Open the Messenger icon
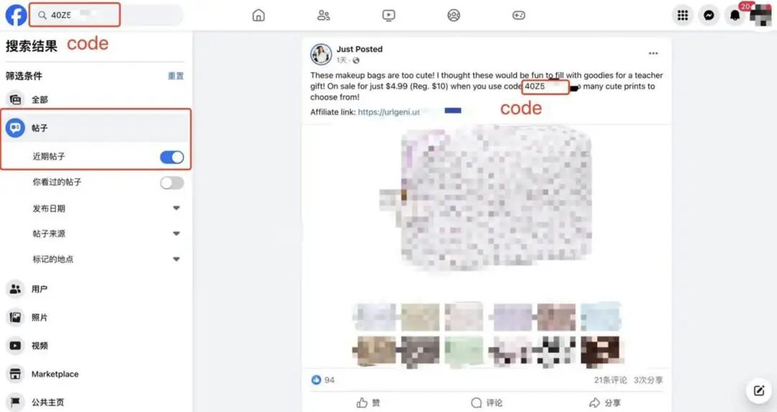Screen dimensions: 777x412 [709, 15]
